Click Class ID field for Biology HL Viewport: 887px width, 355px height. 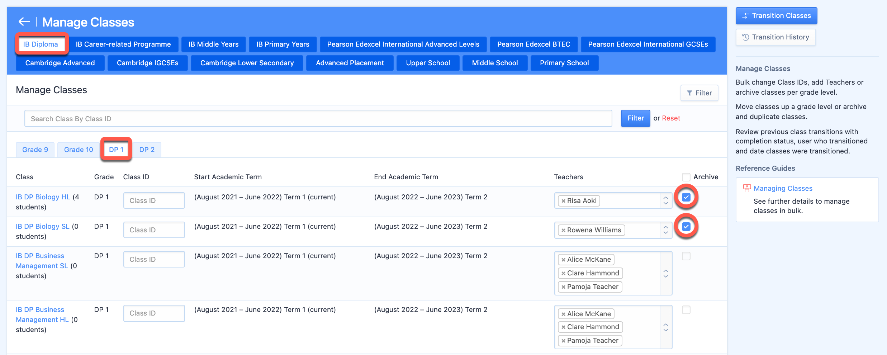click(154, 200)
